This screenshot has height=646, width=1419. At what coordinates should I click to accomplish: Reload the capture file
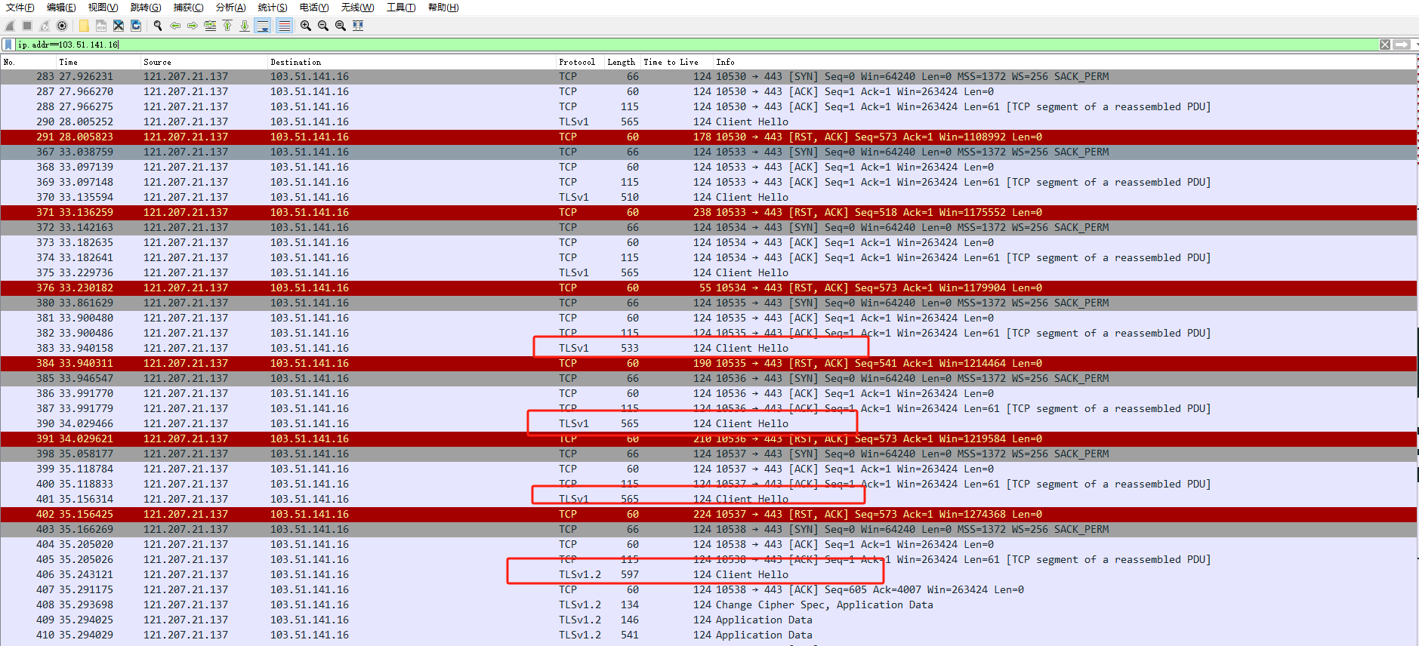click(136, 26)
